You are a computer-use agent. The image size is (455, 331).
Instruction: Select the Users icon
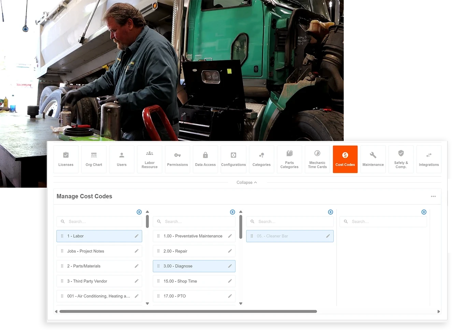(122, 159)
